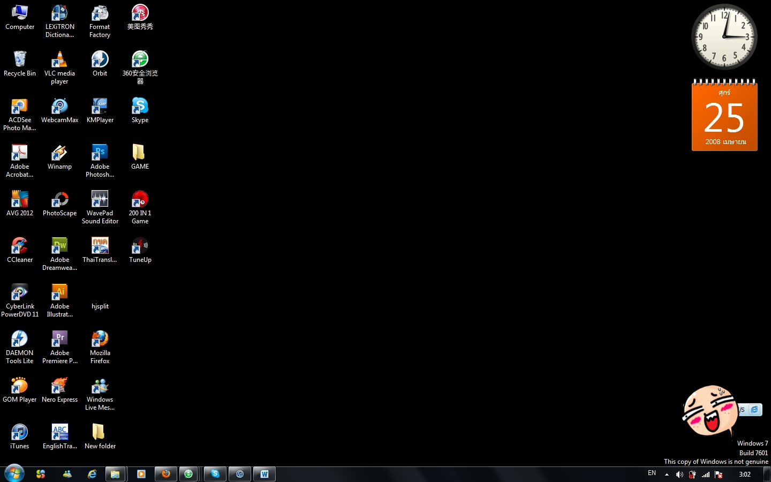Select the Mozilla Firefox shortcut on the desktop
The height and width of the screenshot is (482, 771).
point(100,348)
